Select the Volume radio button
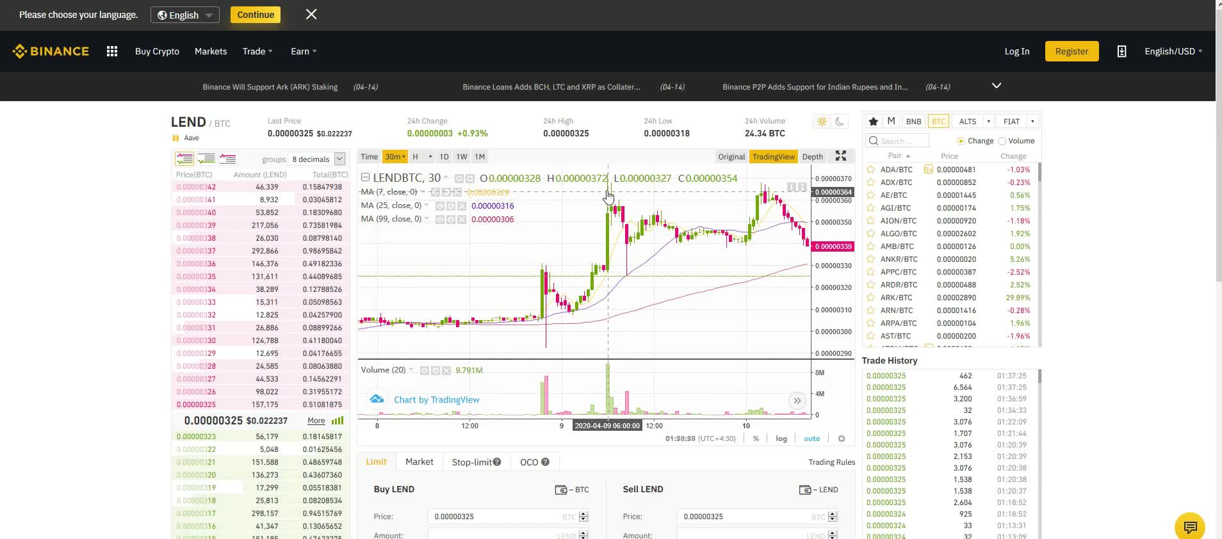 [x=1002, y=141]
